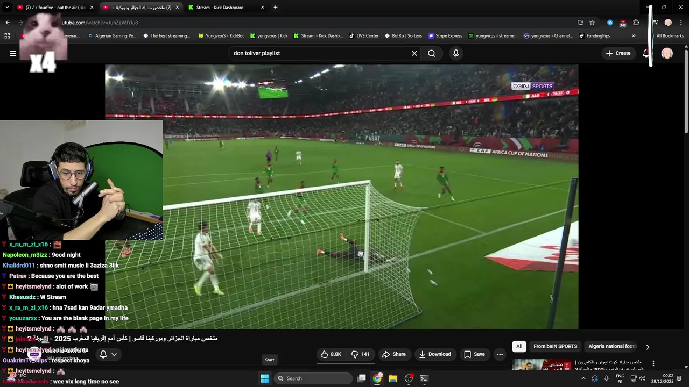
Task: Select the Algeria national football chip
Action: click(x=613, y=346)
